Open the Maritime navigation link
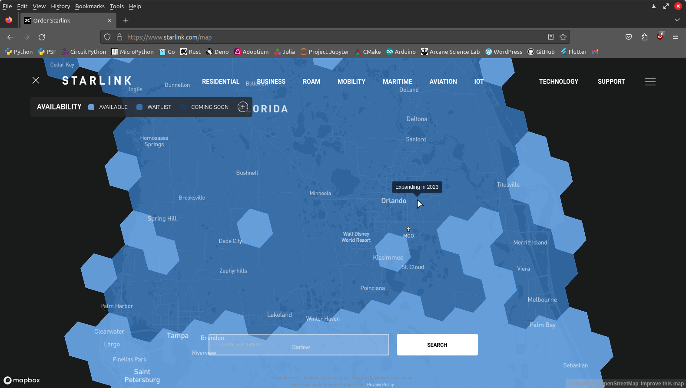The height and width of the screenshot is (388, 686). coord(398,82)
